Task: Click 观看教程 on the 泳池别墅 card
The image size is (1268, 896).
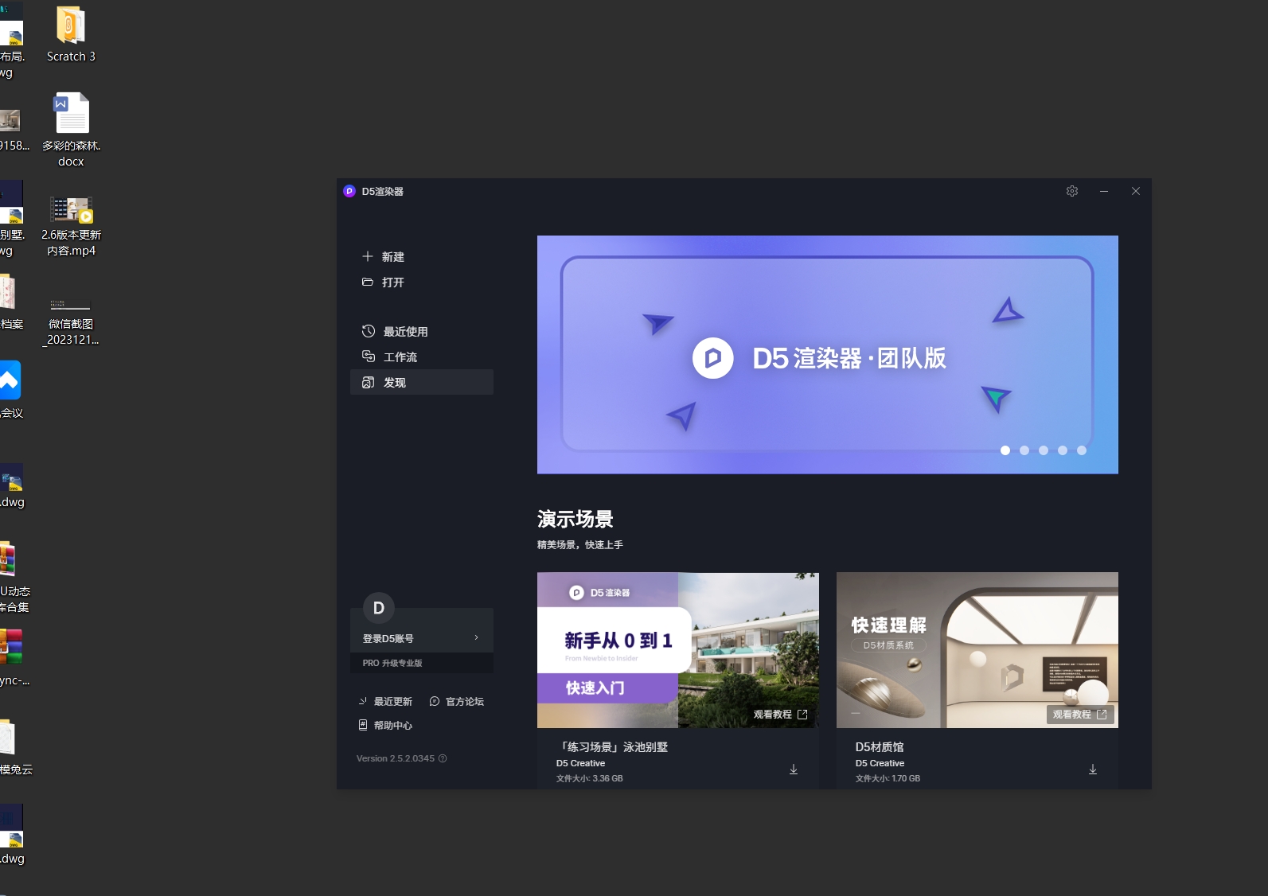Action: click(781, 715)
